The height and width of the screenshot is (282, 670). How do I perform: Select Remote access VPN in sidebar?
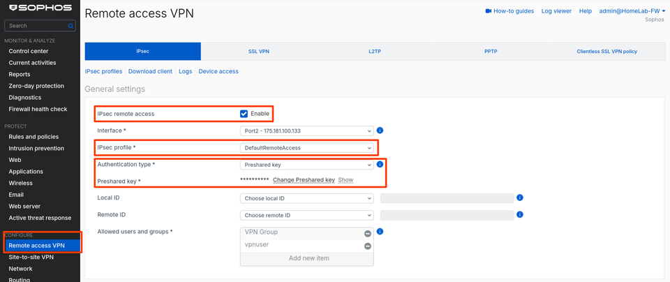[x=42, y=246]
